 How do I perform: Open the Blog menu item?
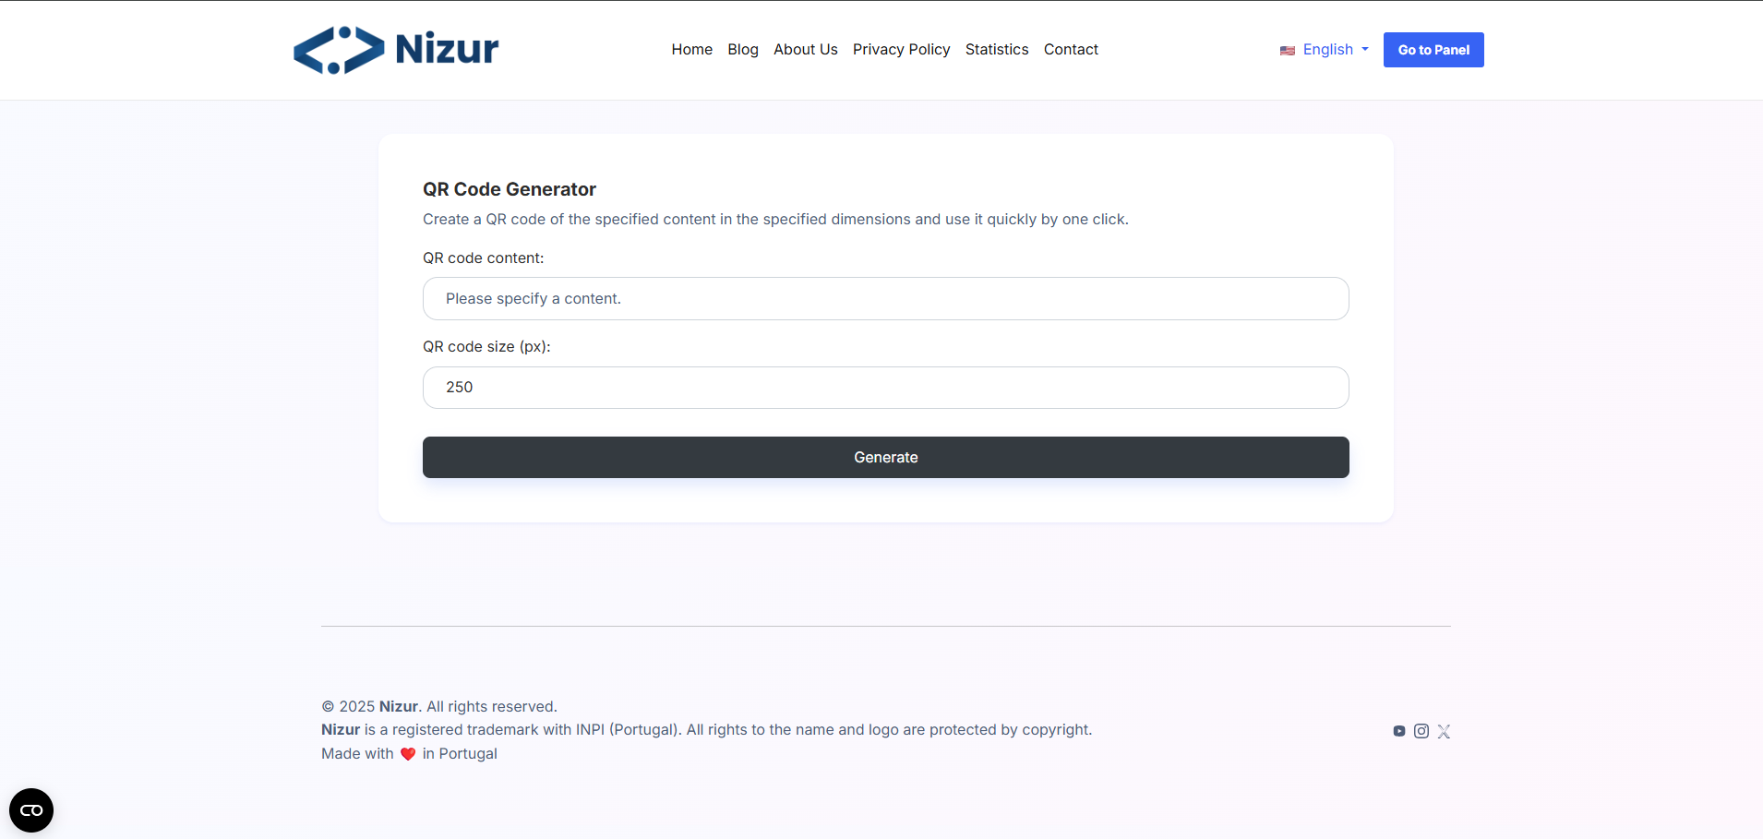tap(743, 50)
